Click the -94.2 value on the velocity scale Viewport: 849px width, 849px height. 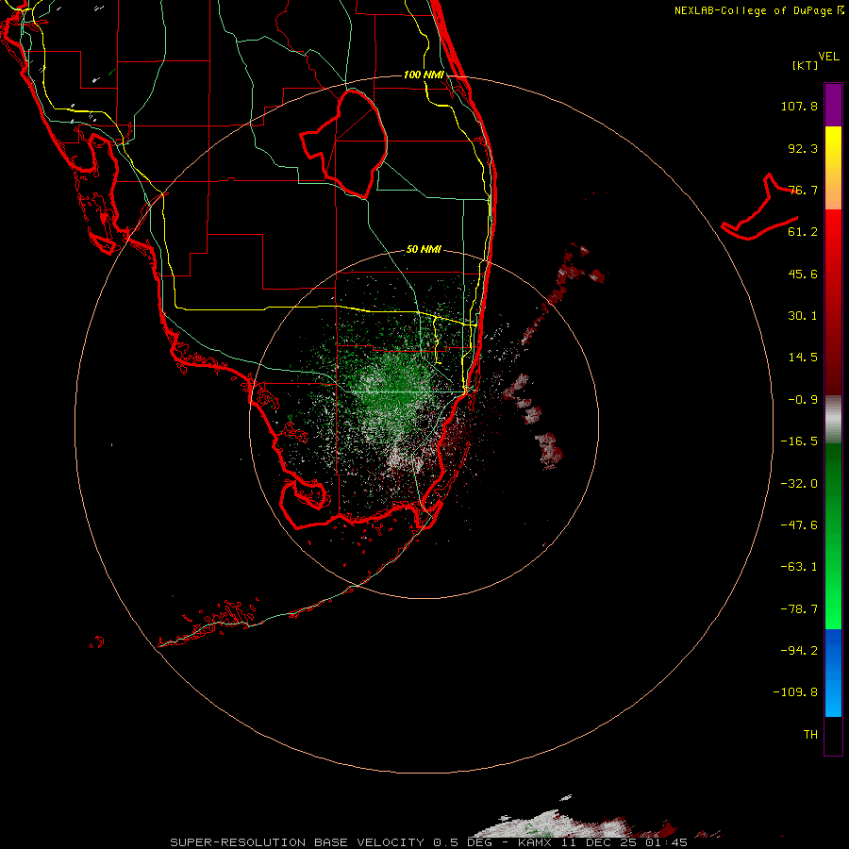(799, 650)
